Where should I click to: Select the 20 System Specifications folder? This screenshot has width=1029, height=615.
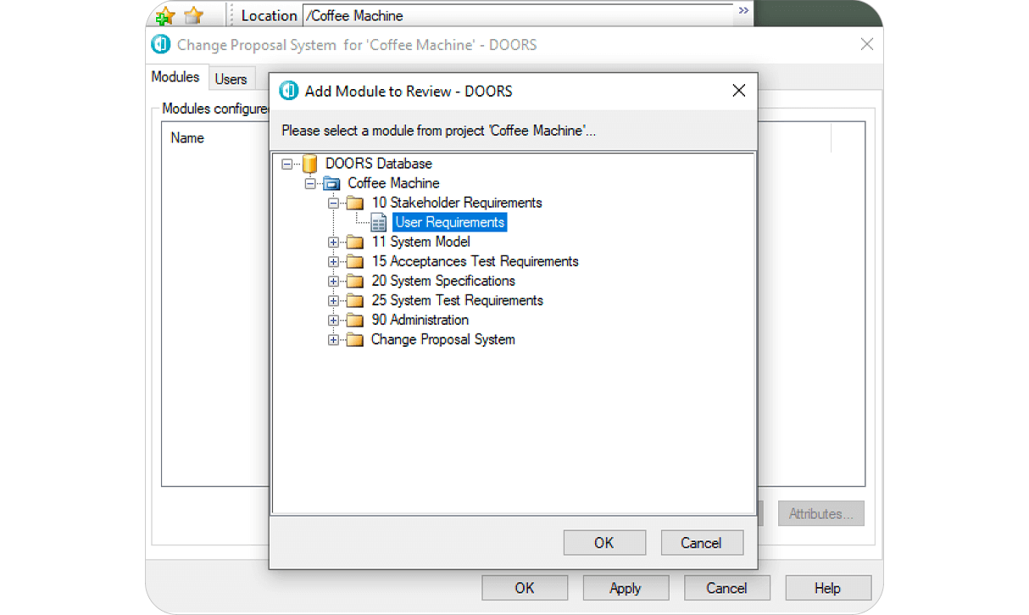pos(442,280)
